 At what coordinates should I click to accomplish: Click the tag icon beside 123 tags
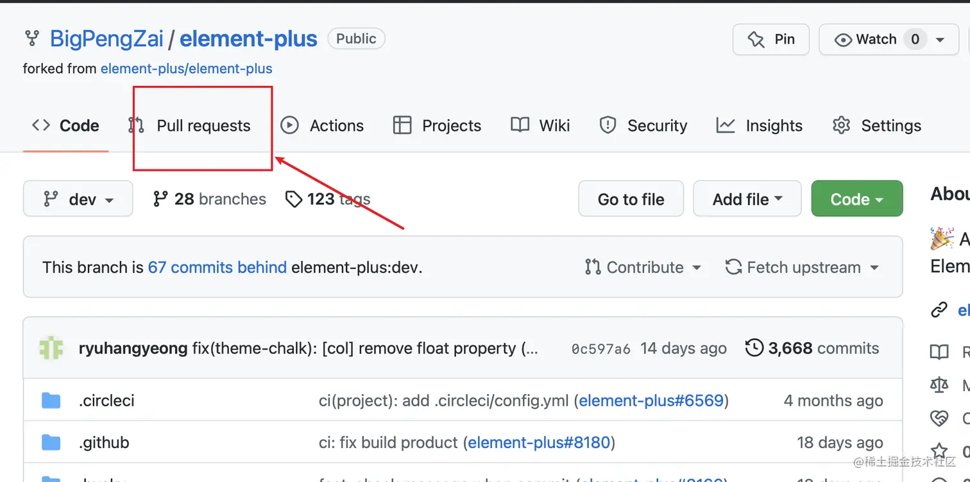294,200
